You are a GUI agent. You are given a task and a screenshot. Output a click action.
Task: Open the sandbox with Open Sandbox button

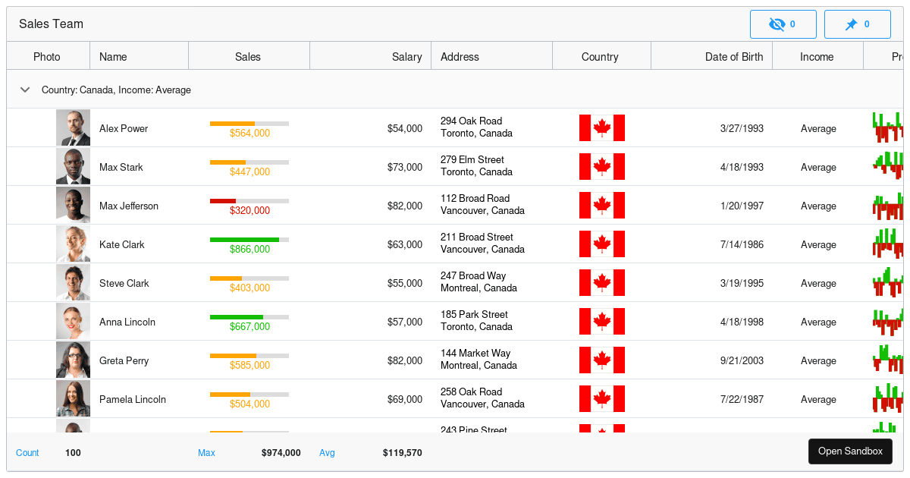click(850, 451)
